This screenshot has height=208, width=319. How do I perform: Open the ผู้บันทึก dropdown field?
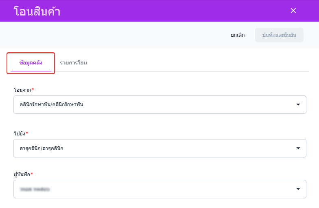159,189
